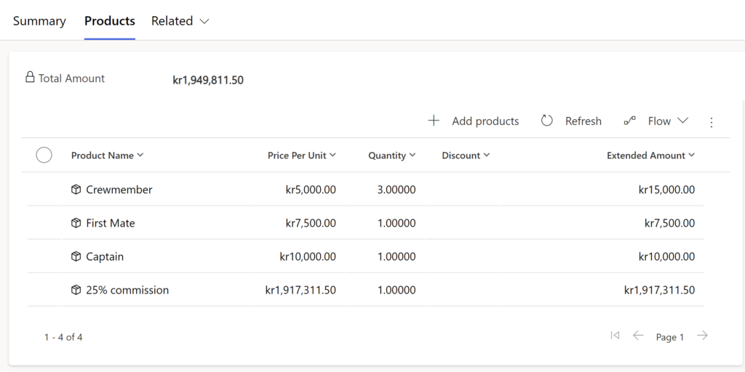Go to the next page arrow
This screenshot has width=745, height=372.
(x=702, y=336)
